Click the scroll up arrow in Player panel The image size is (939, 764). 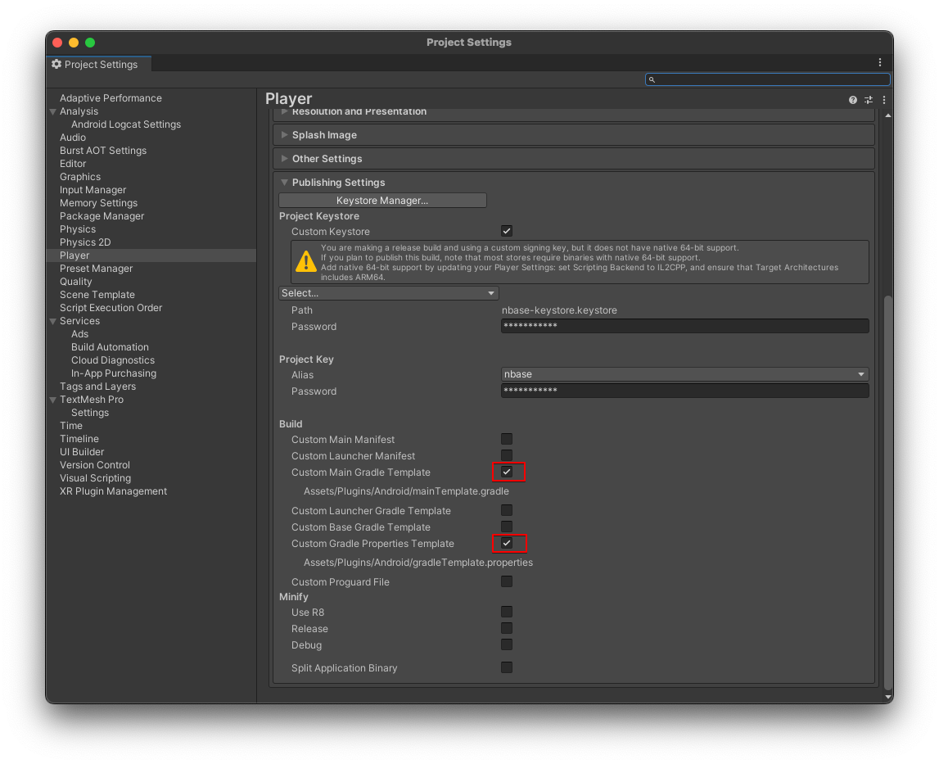click(x=888, y=115)
